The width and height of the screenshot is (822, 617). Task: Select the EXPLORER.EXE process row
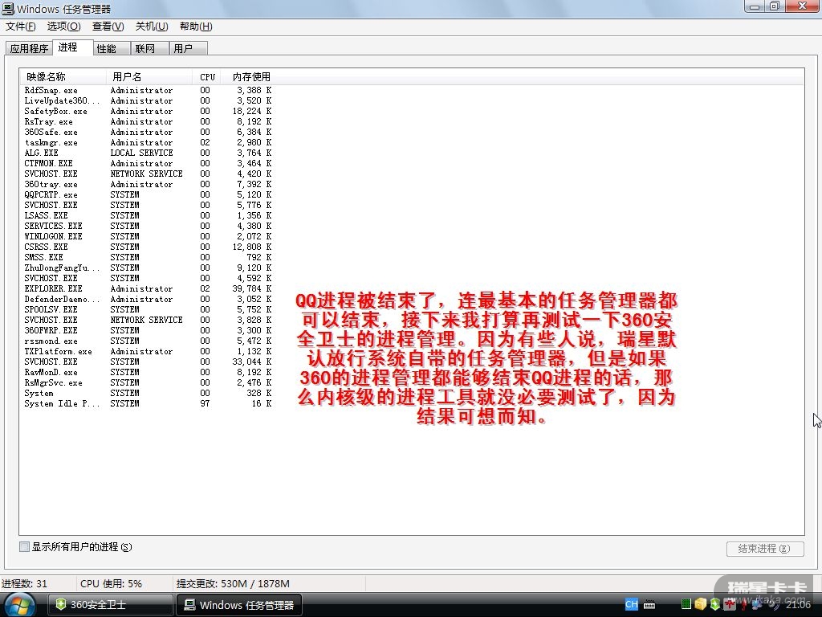(148, 288)
